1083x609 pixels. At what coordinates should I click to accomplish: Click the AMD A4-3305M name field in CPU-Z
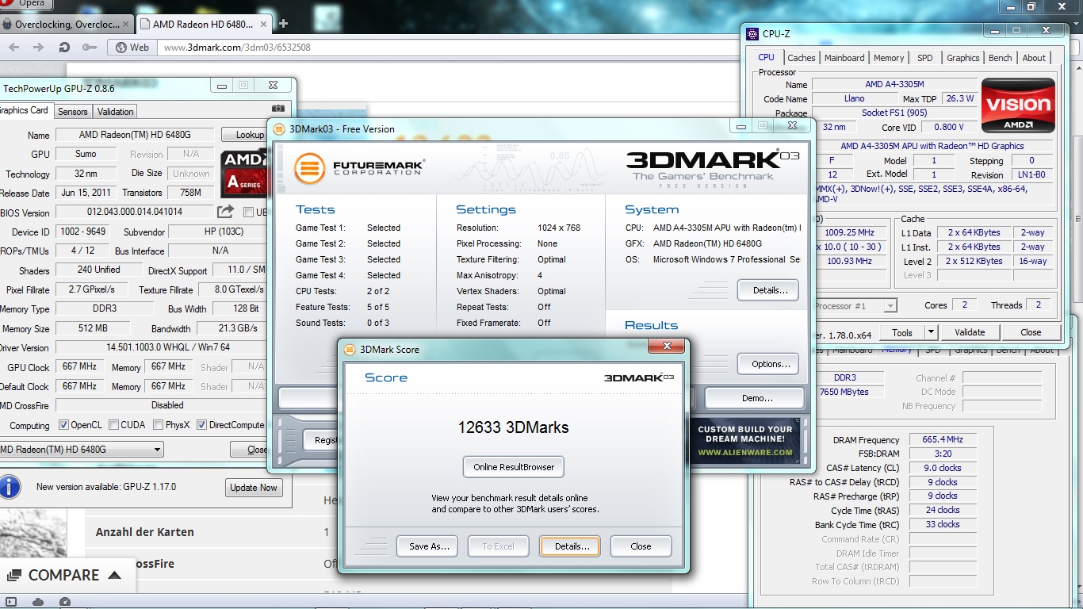[894, 85]
